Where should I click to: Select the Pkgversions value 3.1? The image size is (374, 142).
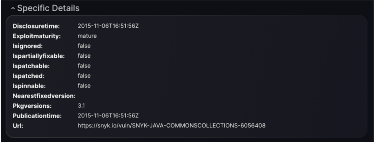tap(81, 105)
